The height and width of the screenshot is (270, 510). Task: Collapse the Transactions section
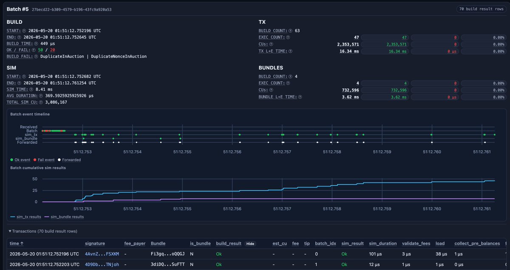tap(43, 231)
